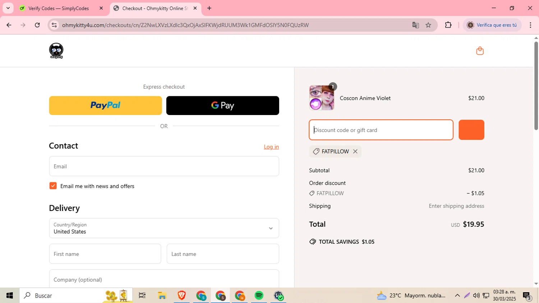Click the Buscar taskbar search box
Screen dimensions: 539x303
point(76,295)
